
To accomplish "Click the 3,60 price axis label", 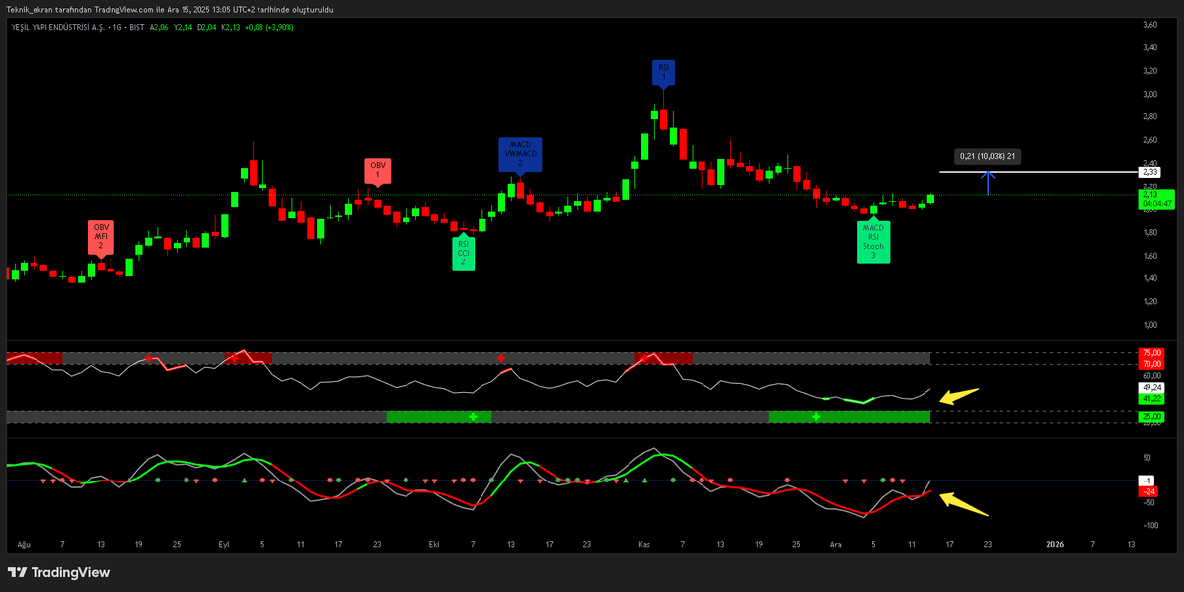I will point(1149,24).
